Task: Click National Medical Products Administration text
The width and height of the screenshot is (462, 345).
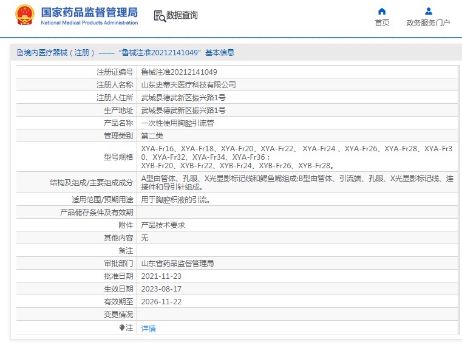Action: coord(89,22)
